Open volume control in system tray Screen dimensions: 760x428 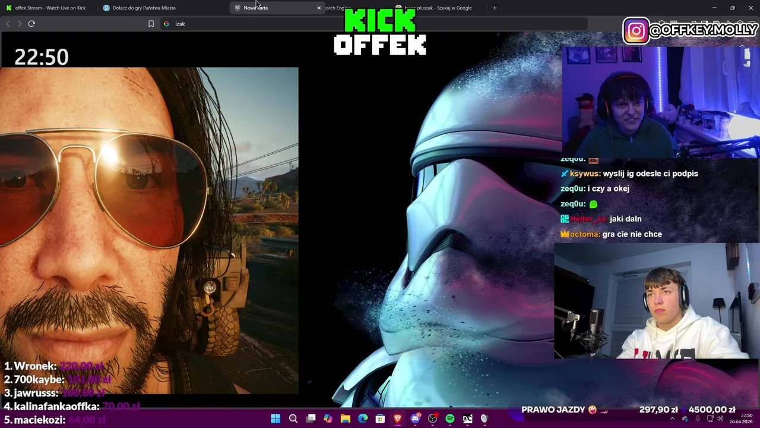click(x=721, y=419)
